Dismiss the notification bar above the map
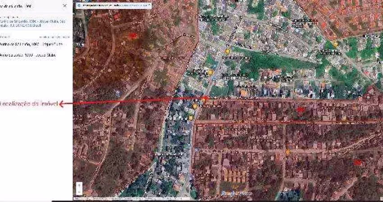Image resolution: width=383 pixels, height=202 pixels. point(149,5)
